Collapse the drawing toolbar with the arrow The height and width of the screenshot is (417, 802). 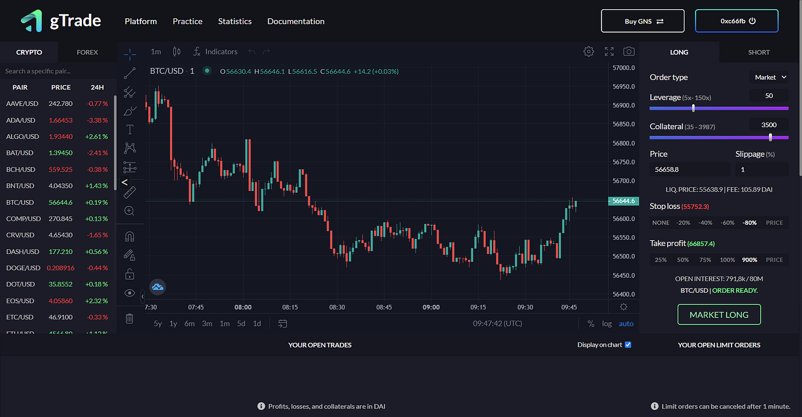click(143, 297)
